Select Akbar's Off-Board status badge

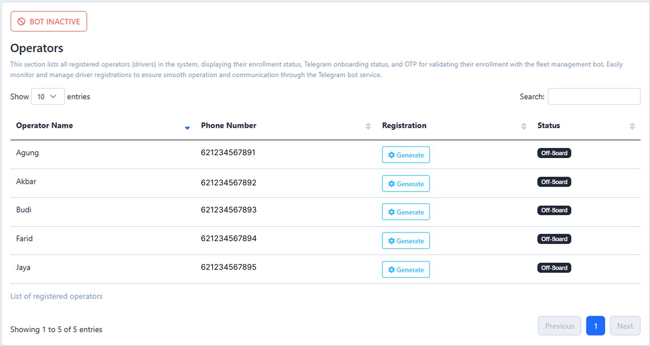554,182
